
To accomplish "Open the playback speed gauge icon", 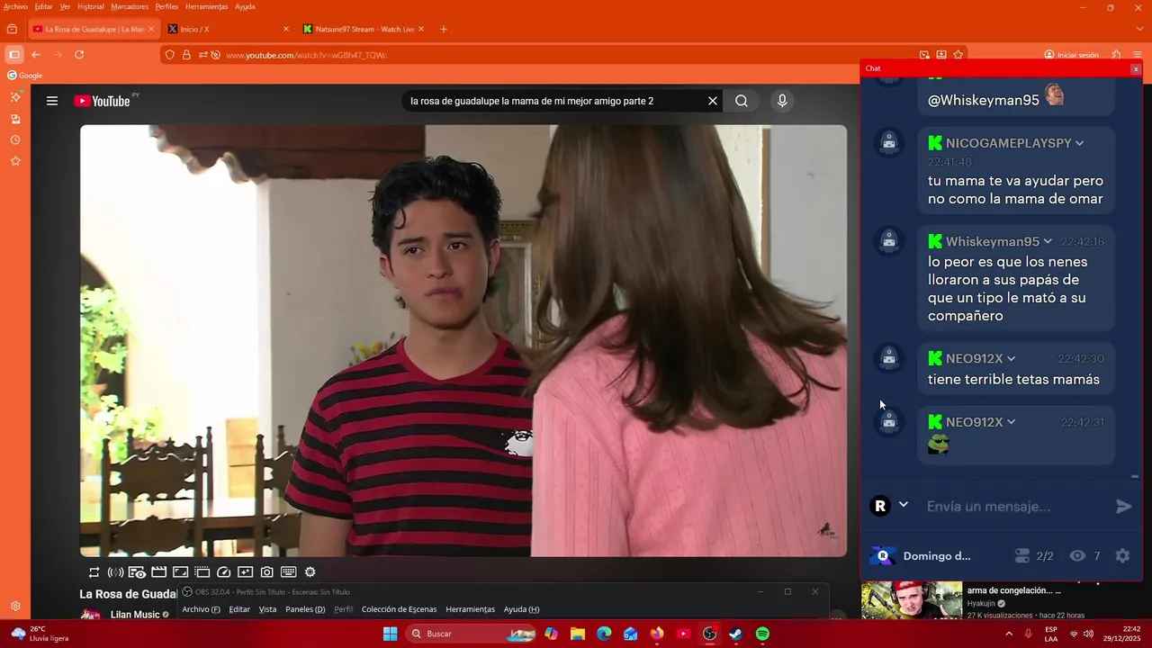I will pyautogui.click(x=224, y=572).
